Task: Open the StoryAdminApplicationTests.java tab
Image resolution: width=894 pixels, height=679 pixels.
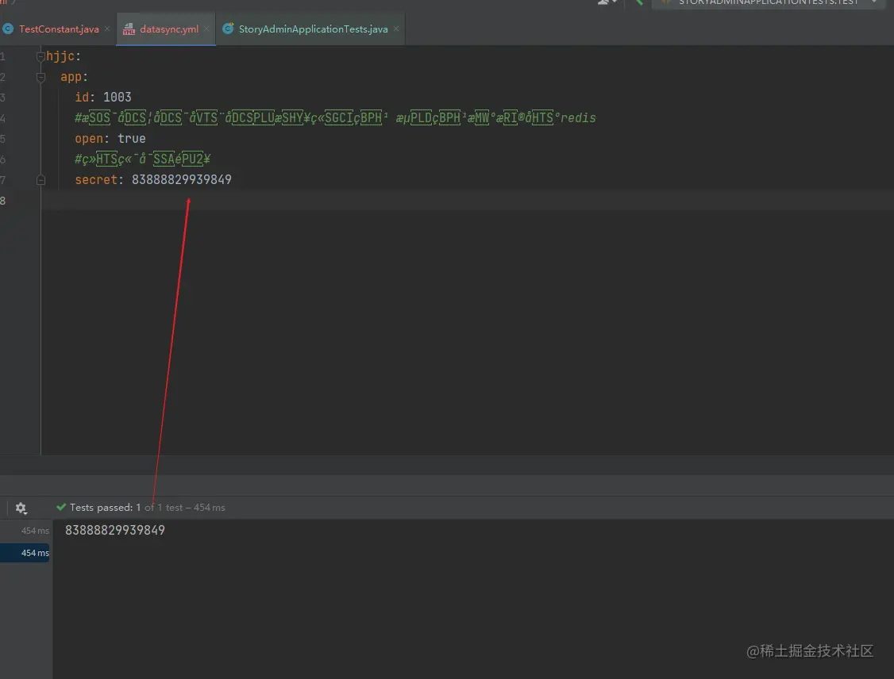Action: (x=313, y=29)
